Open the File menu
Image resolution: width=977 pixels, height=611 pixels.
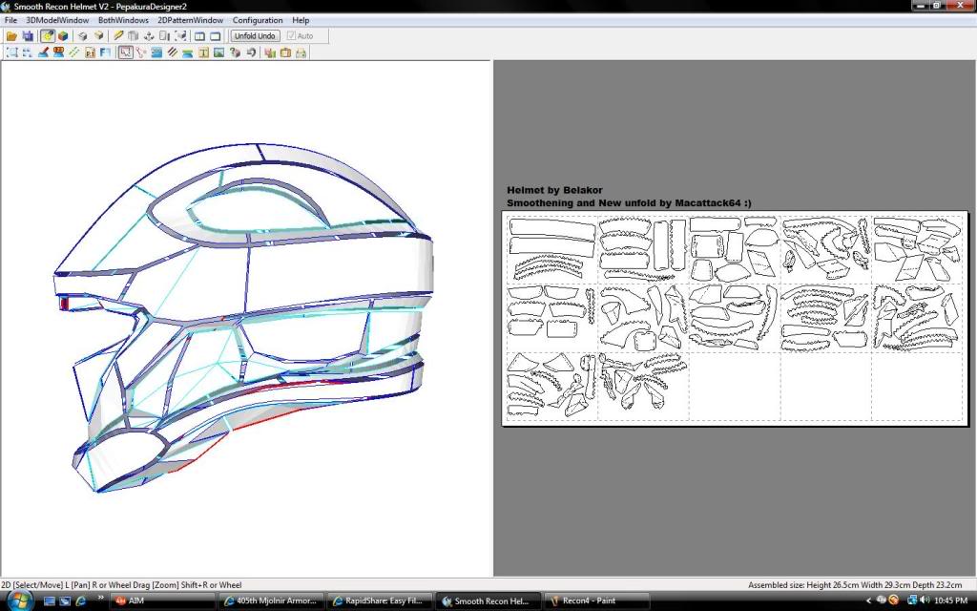pyautogui.click(x=10, y=20)
